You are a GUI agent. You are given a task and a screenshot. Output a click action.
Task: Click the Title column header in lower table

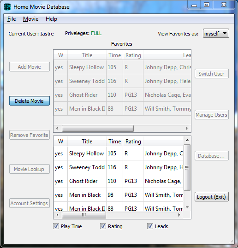pyautogui.click(x=87, y=142)
